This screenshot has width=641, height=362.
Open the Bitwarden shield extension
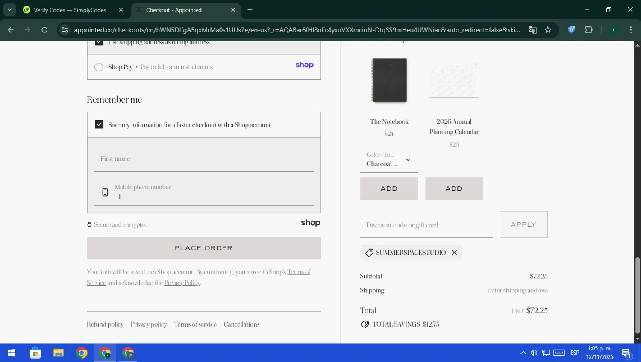pos(571,30)
